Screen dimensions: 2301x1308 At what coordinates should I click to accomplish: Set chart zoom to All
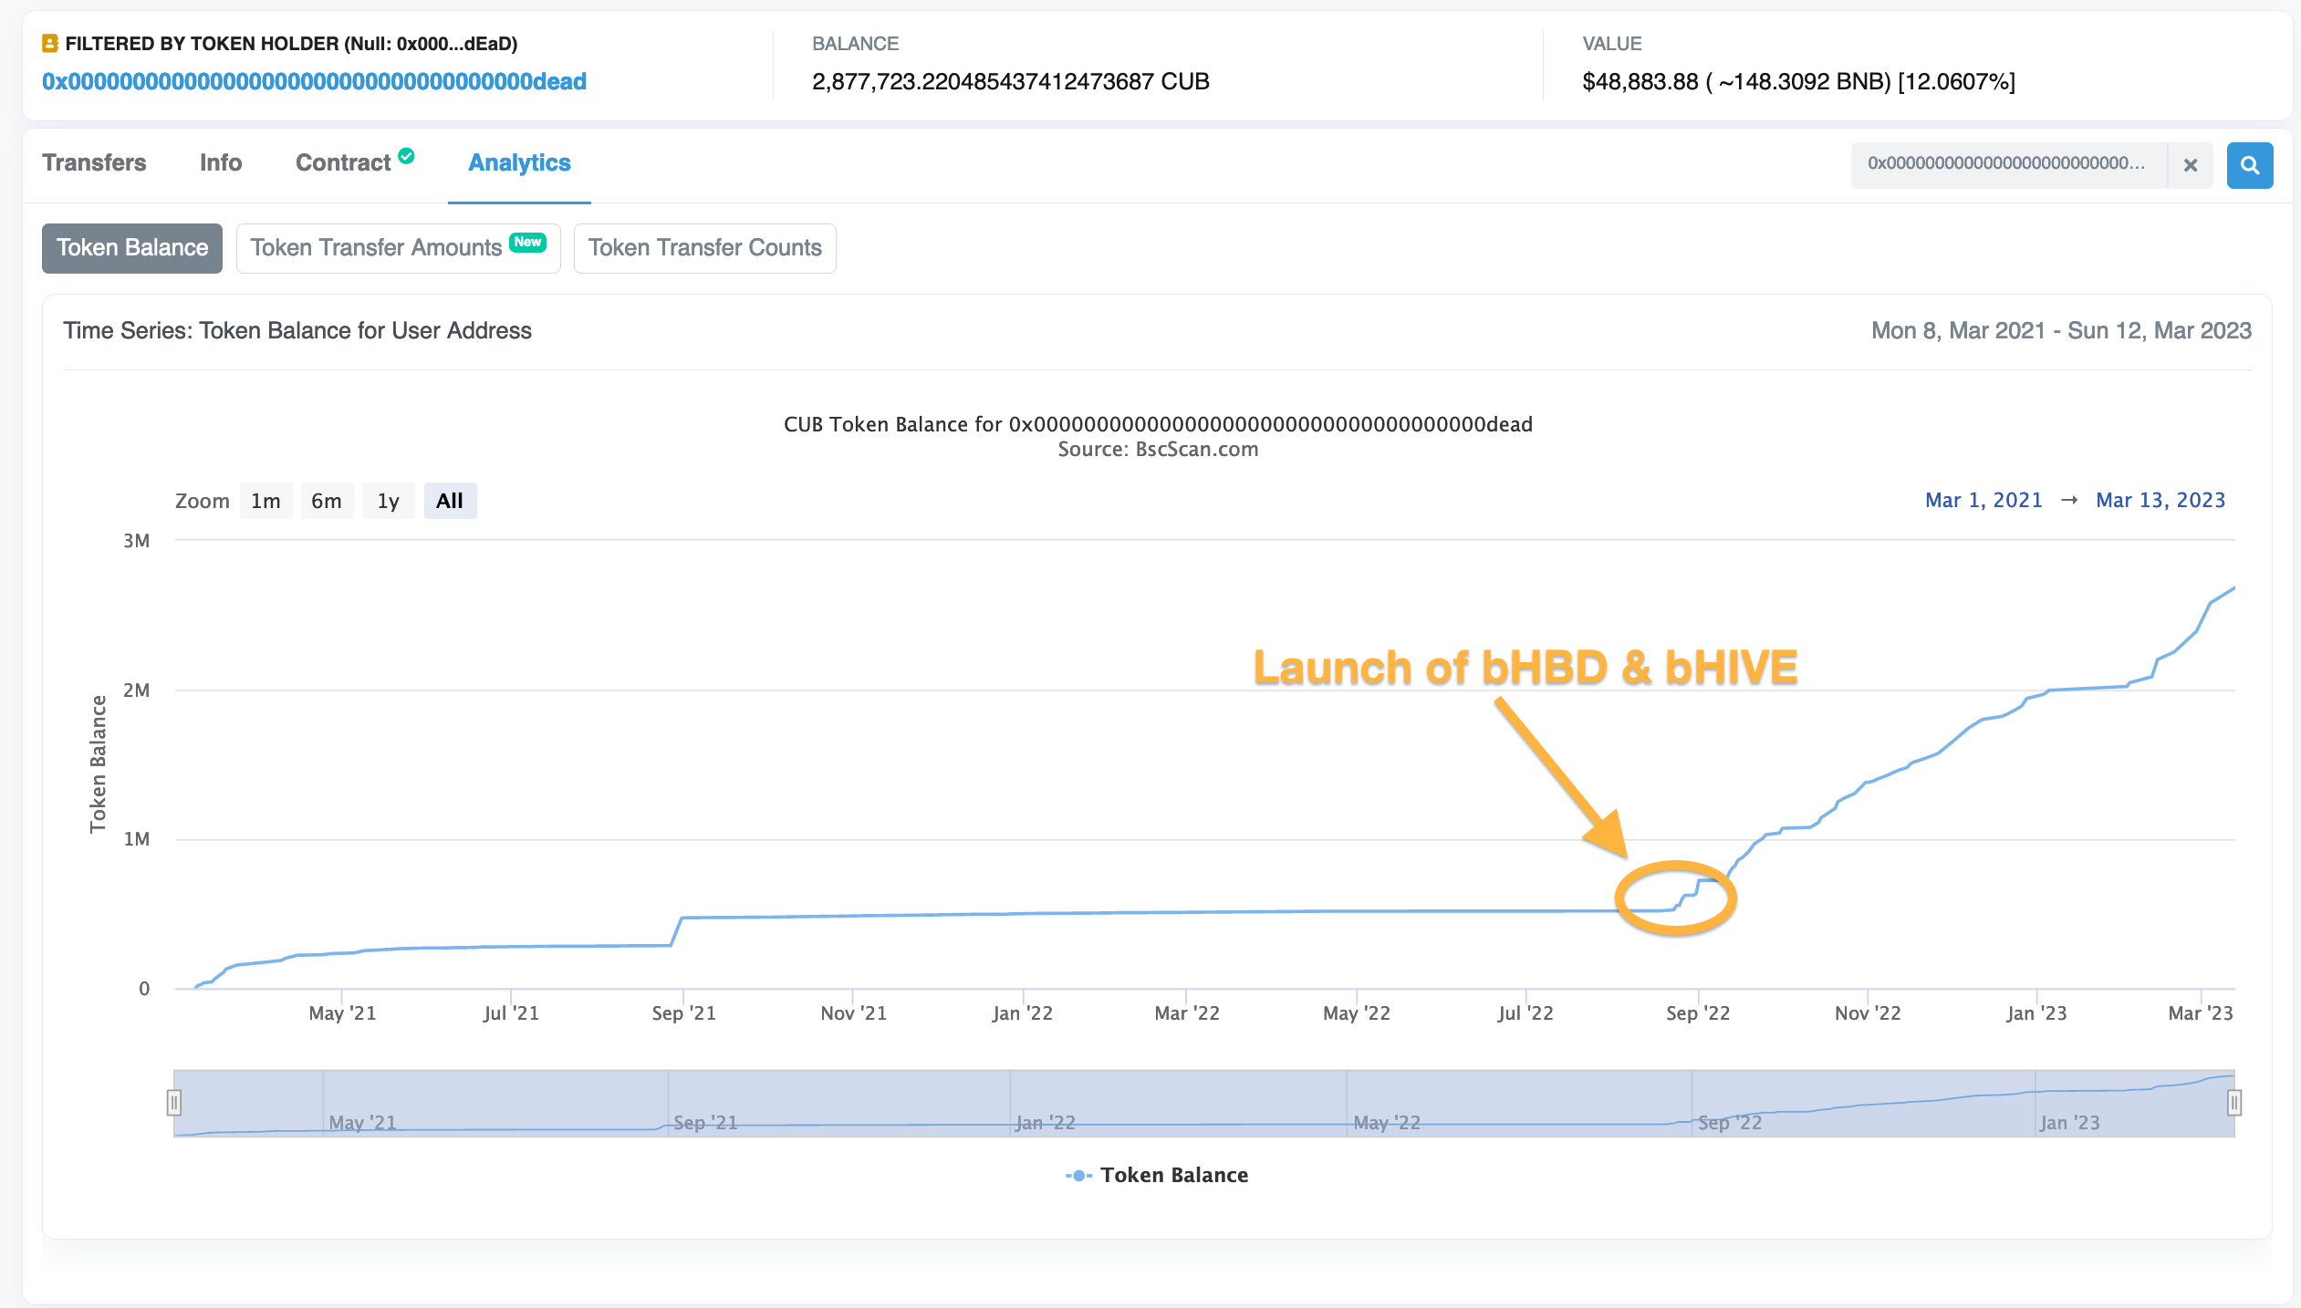coord(450,501)
